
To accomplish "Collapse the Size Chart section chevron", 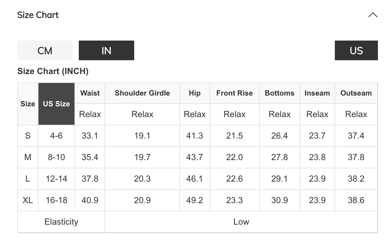I will point(373,15).
